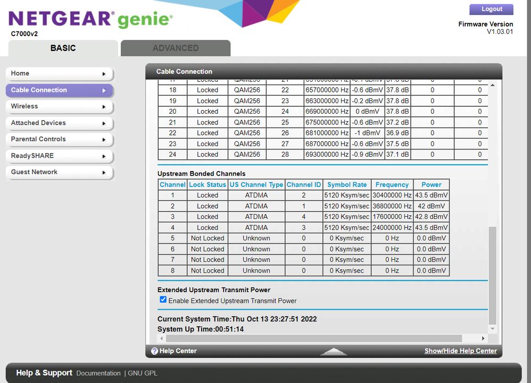Expand help panel using center up-arrow
The width and height of the screenshot is (531, 383).
[x=334, y=352]
